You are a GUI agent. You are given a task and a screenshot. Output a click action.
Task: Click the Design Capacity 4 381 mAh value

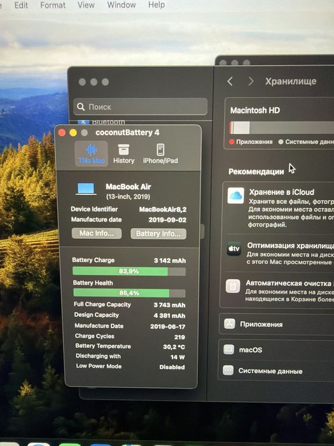click(x=170, y=316)
